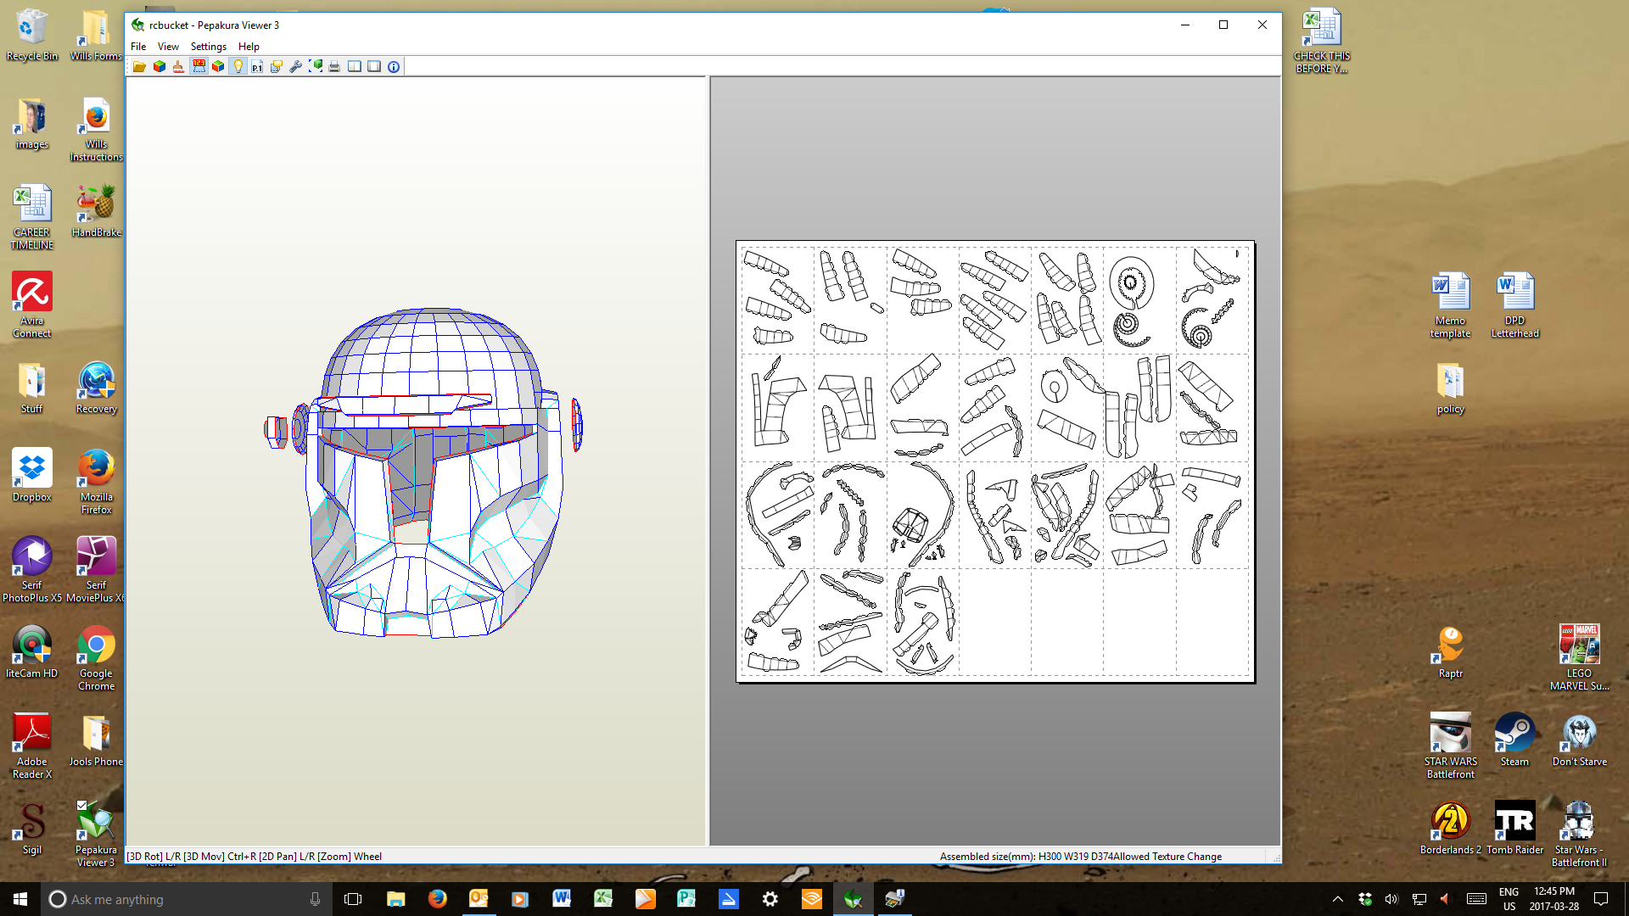Open the Settings menu
This screenshot has height=916, width=1629.
click(208, 47)
